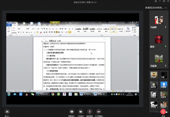Pin window with the pushpin icon
This screenshot has width=170, height=117.
(156, 1)
